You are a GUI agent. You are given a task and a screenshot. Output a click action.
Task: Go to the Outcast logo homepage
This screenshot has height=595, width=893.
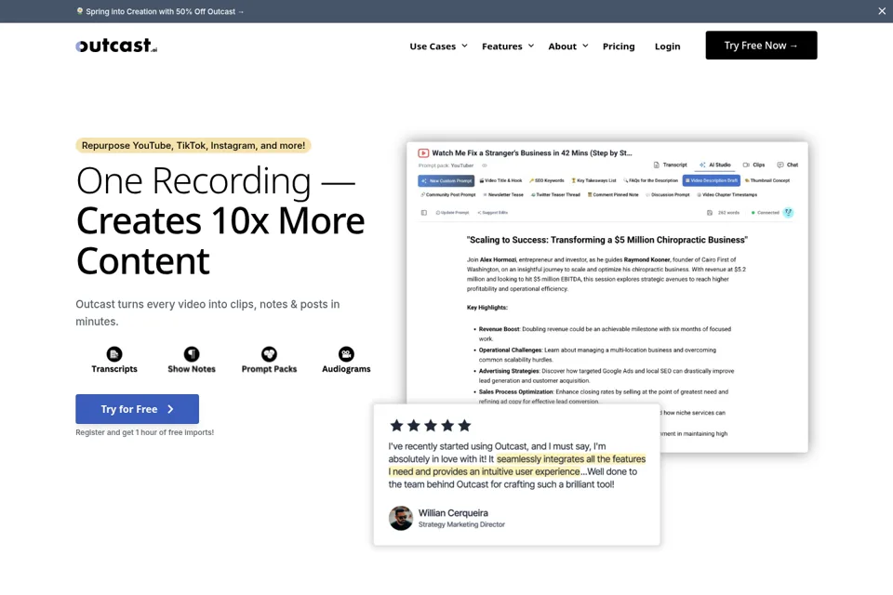click(x=117, y=46)
